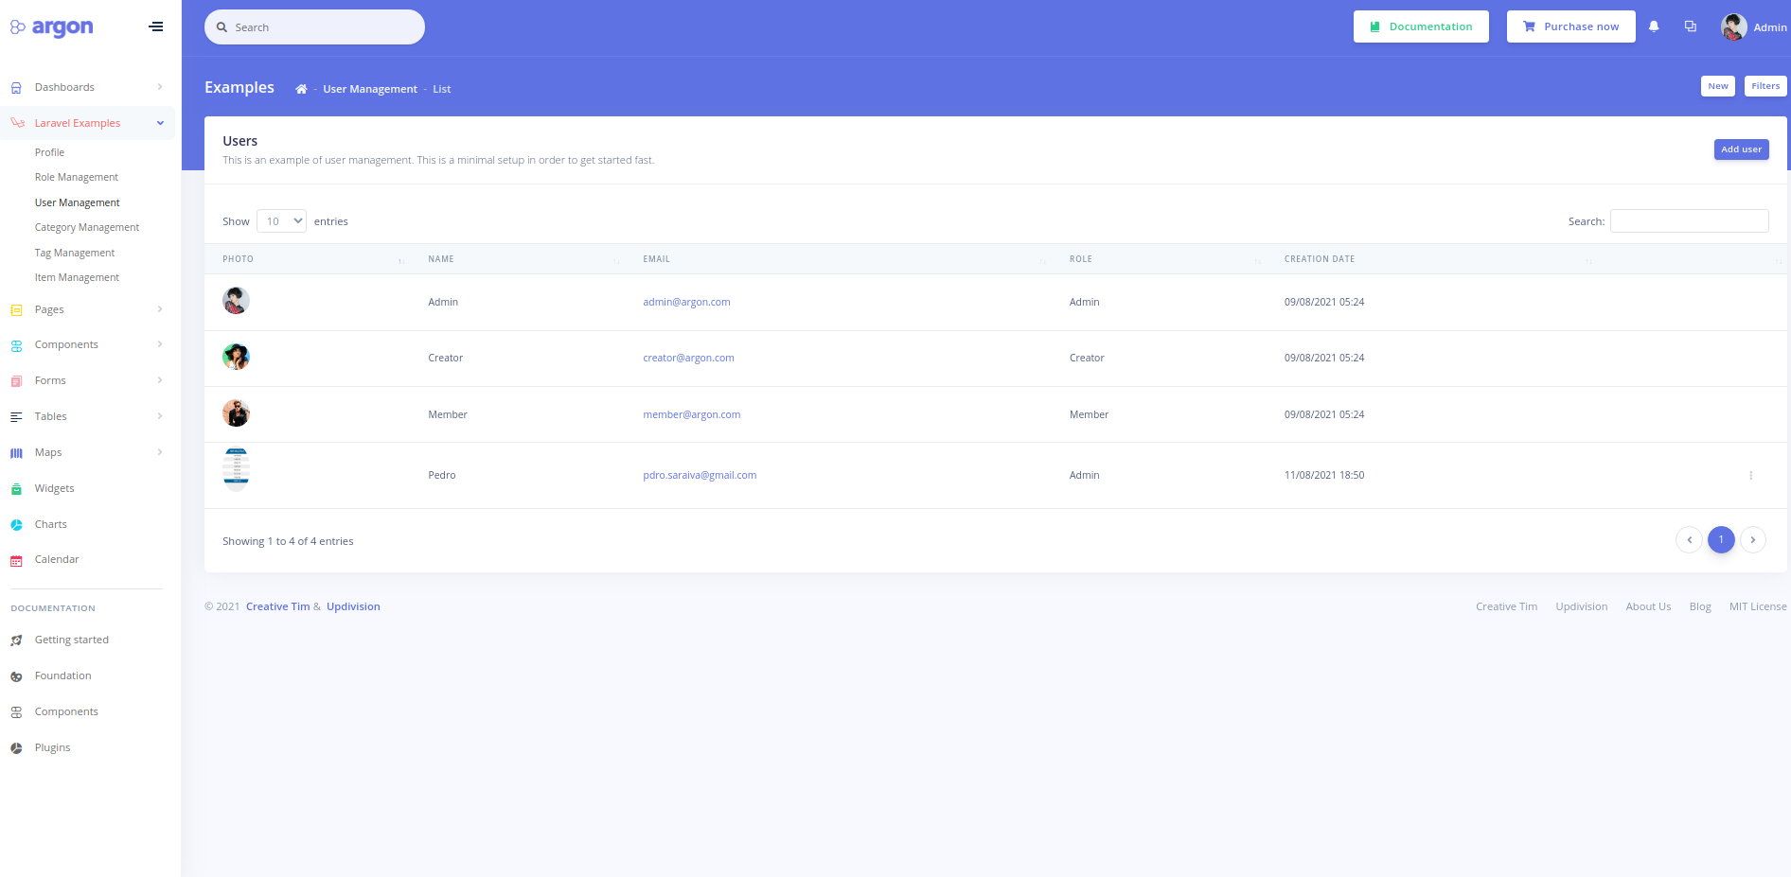Click the notification bell icon
Screen dimensions: 1791x877
(1654, 26)
